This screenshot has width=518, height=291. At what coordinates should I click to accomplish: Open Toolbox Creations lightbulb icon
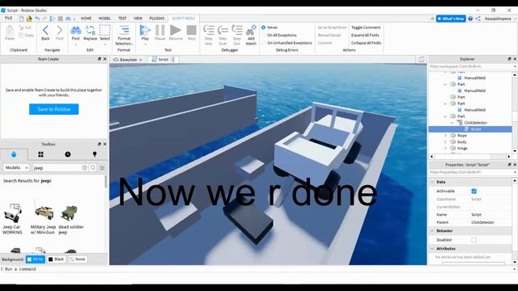[95, 154]
